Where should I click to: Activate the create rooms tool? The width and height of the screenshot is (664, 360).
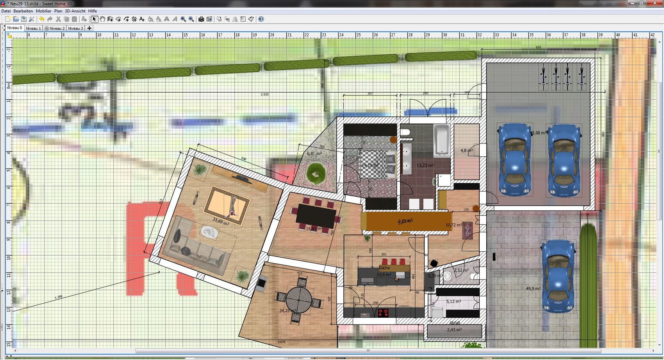[x=118, y=19]
